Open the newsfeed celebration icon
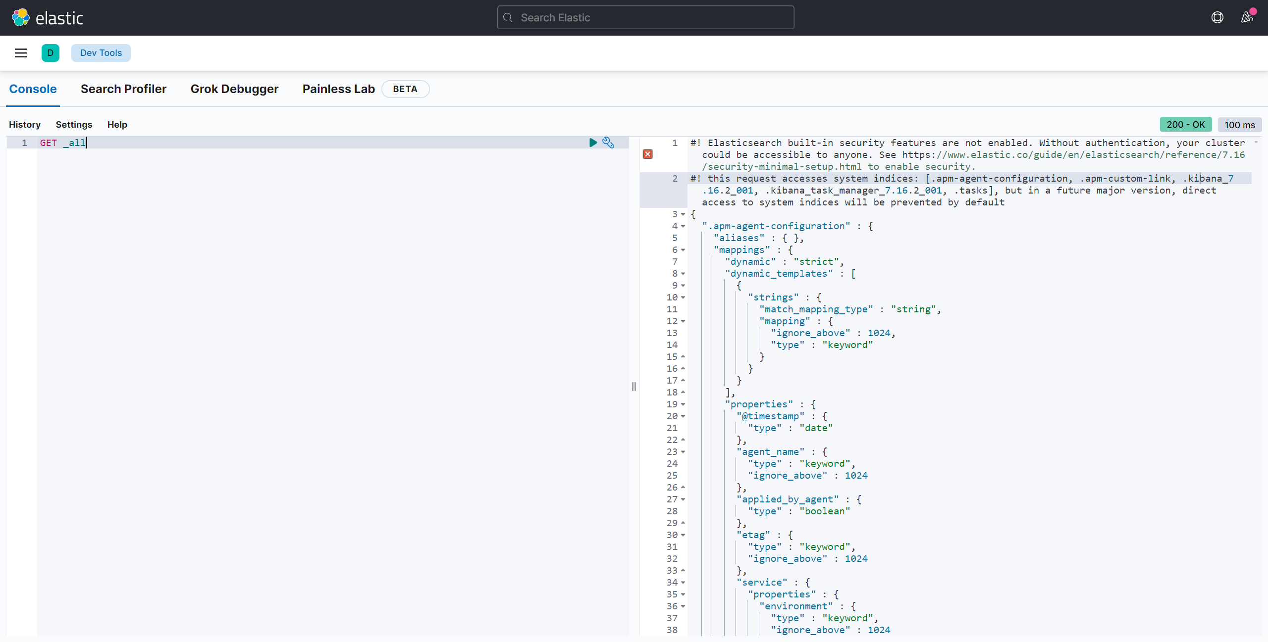 click(x=1247, y=18)
